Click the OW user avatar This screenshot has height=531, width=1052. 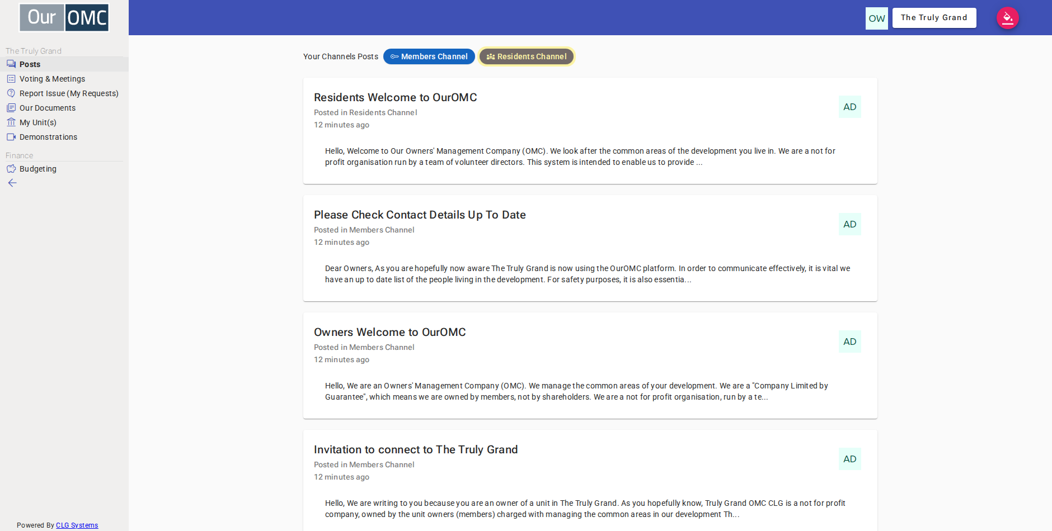coord(877,18)
